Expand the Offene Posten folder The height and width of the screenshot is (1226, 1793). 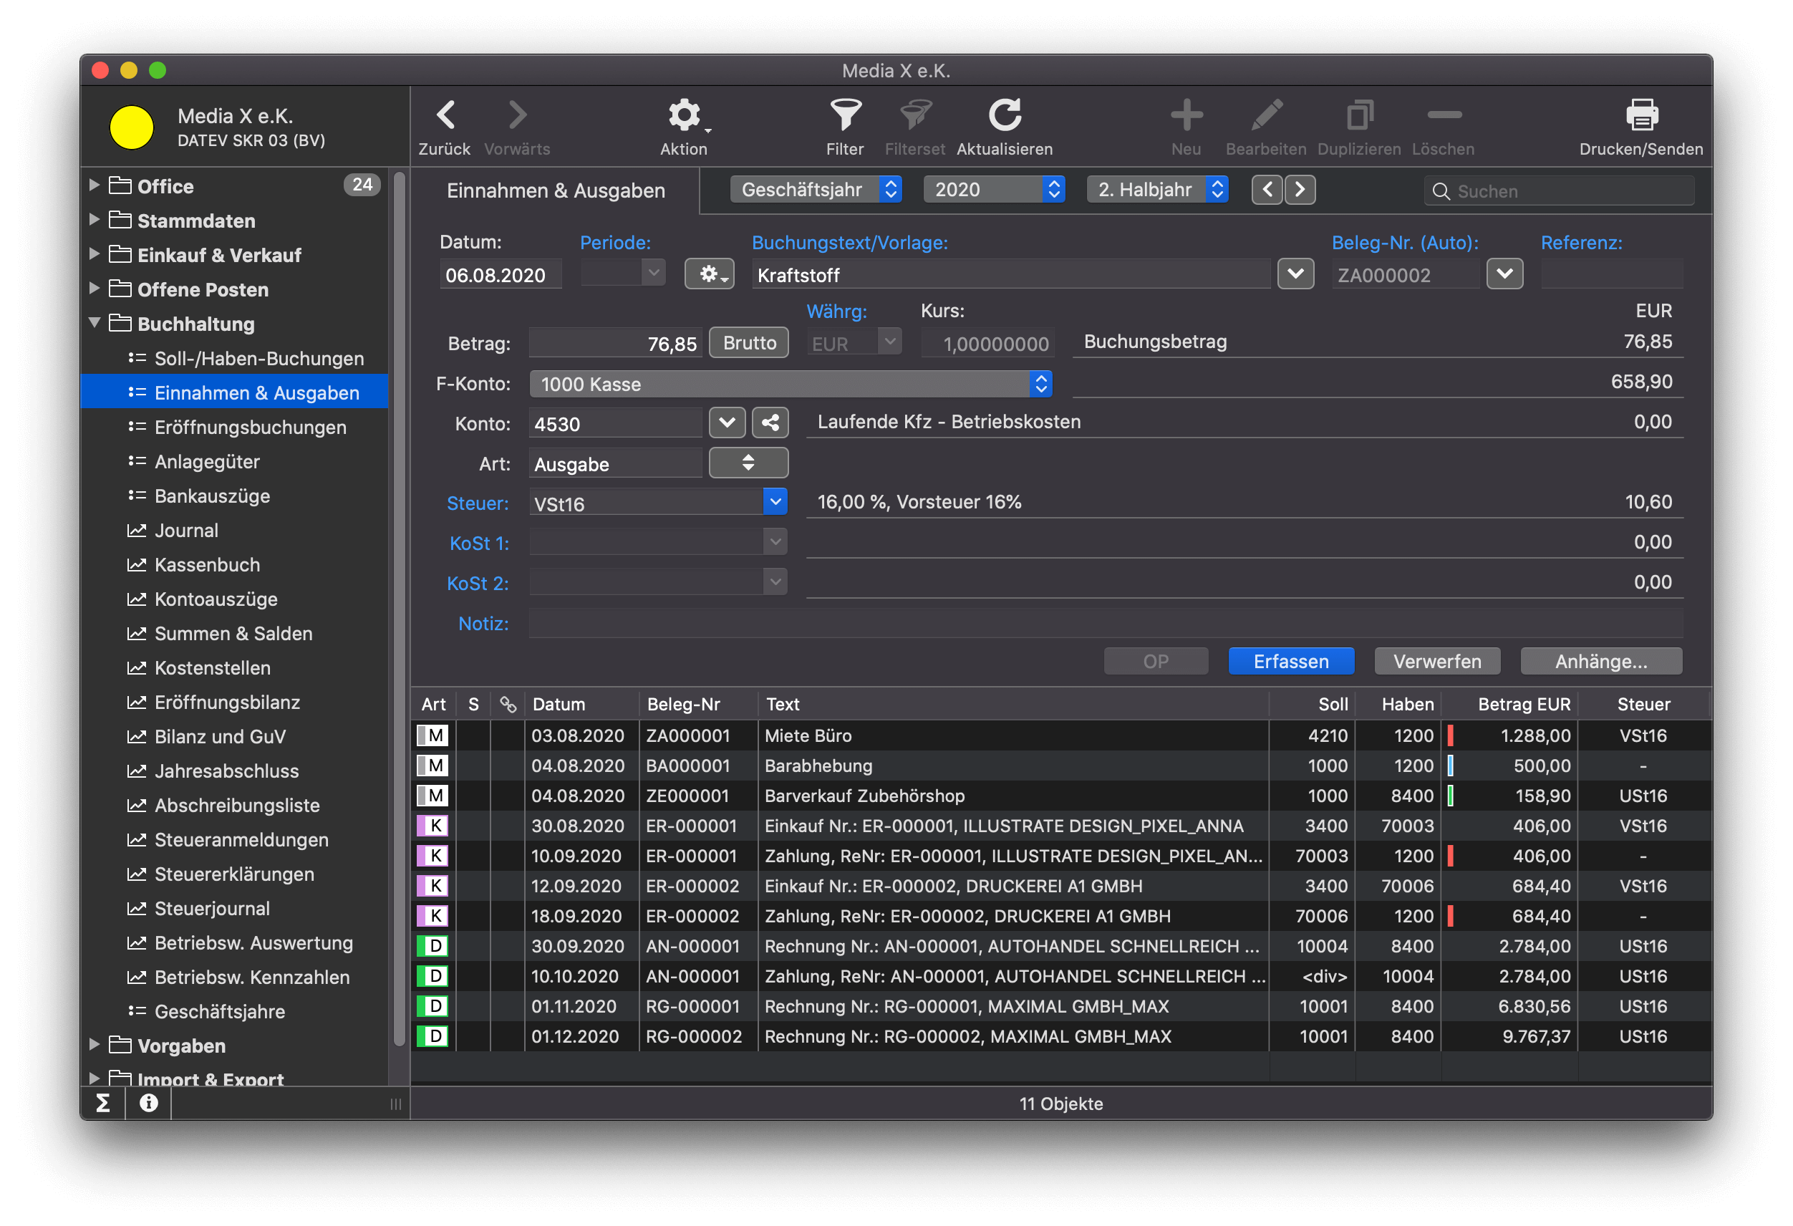(94, 289)
